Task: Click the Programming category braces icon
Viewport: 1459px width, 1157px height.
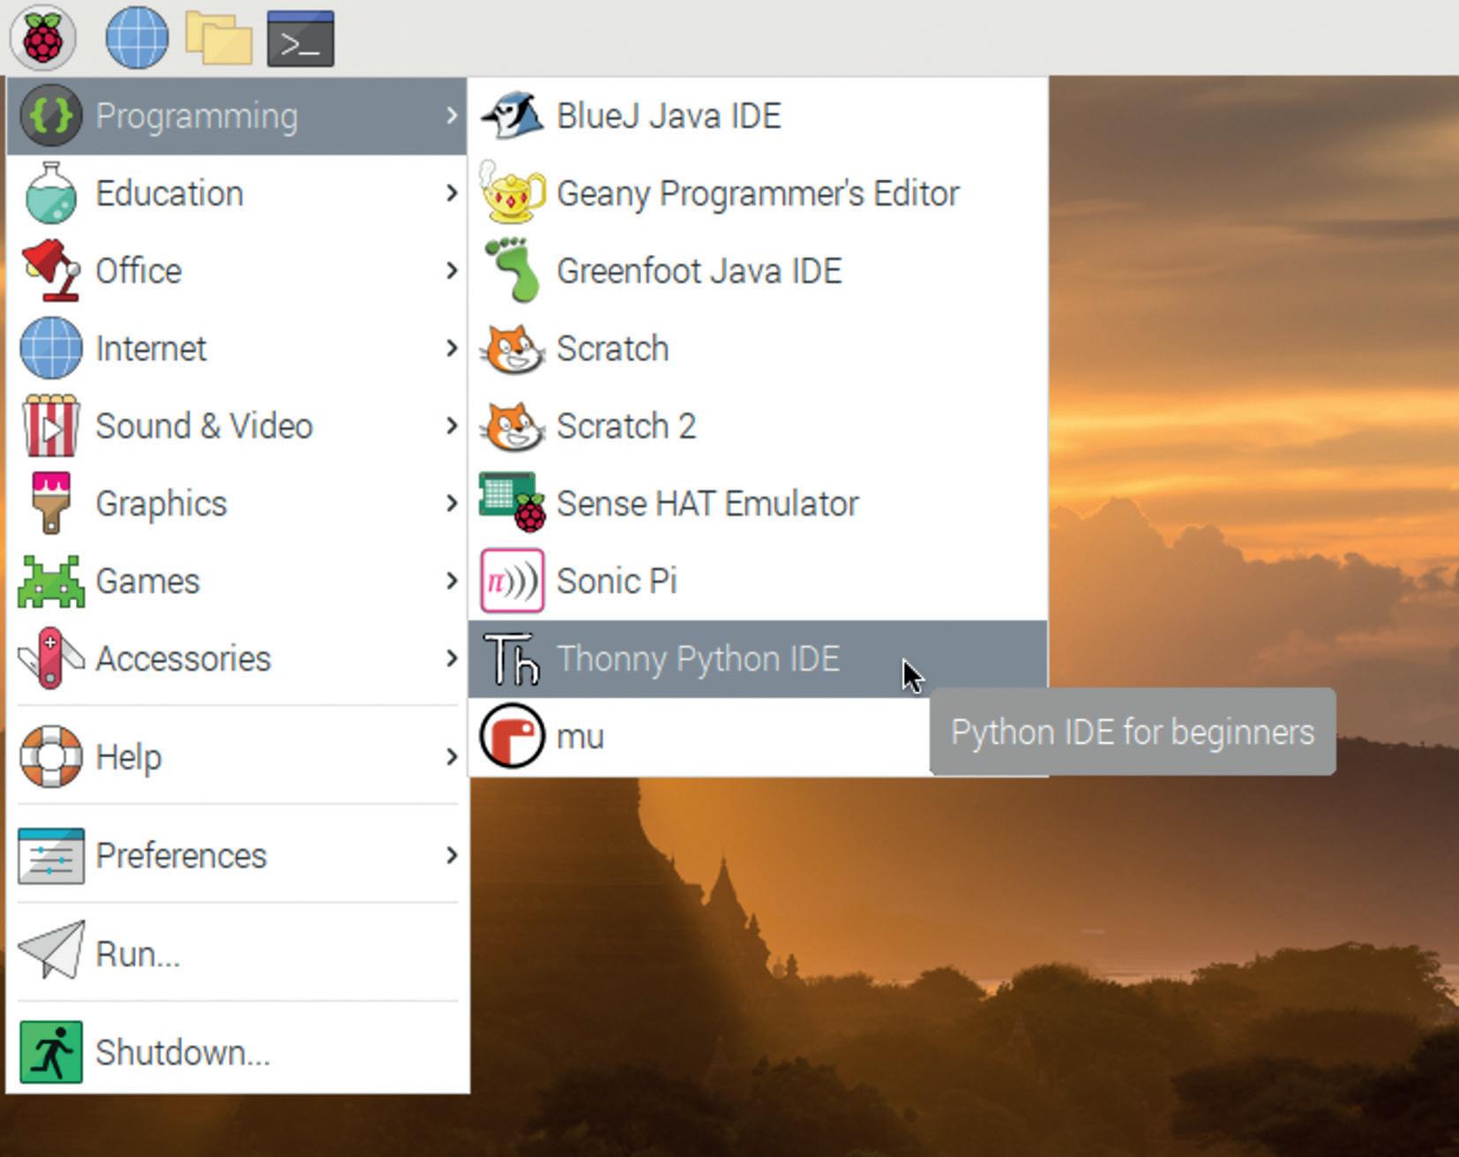Action: 51,116
